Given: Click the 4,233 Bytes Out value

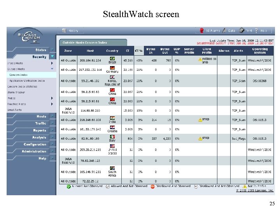Looking at the screenshot, I should [167, 138].
